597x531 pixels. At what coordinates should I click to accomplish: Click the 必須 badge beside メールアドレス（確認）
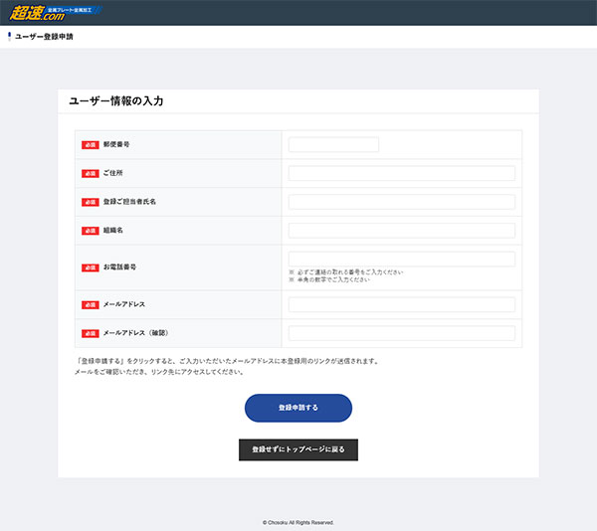tap(90, 333)
